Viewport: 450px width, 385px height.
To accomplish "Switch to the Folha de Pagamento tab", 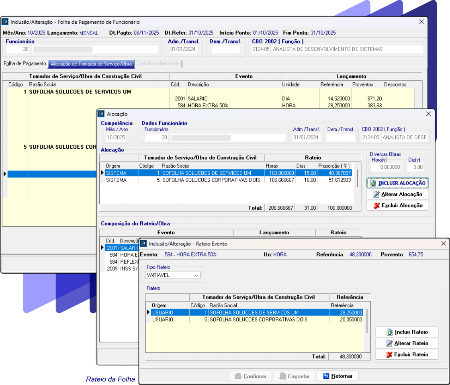I will (x=25, y=64).
